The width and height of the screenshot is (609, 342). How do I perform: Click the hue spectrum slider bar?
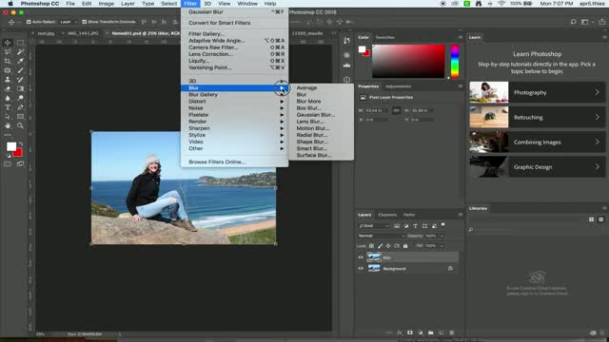[455, 61]
